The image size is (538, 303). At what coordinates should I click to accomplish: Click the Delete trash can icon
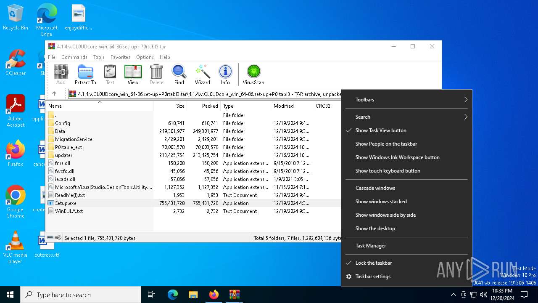pyautogui.click(x=156, y=74)
